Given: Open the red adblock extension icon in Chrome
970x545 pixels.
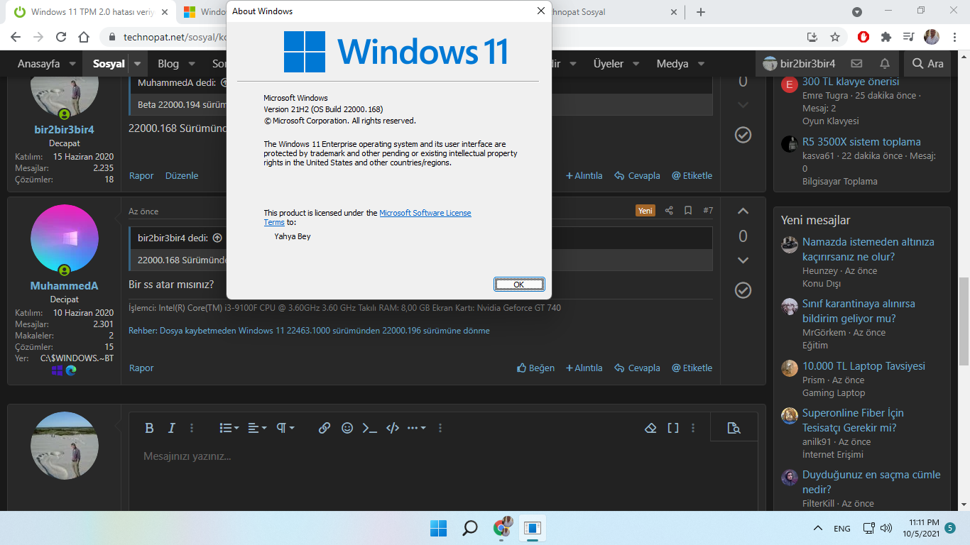Looking at the screenshot, I should click(x=863, y=37).
